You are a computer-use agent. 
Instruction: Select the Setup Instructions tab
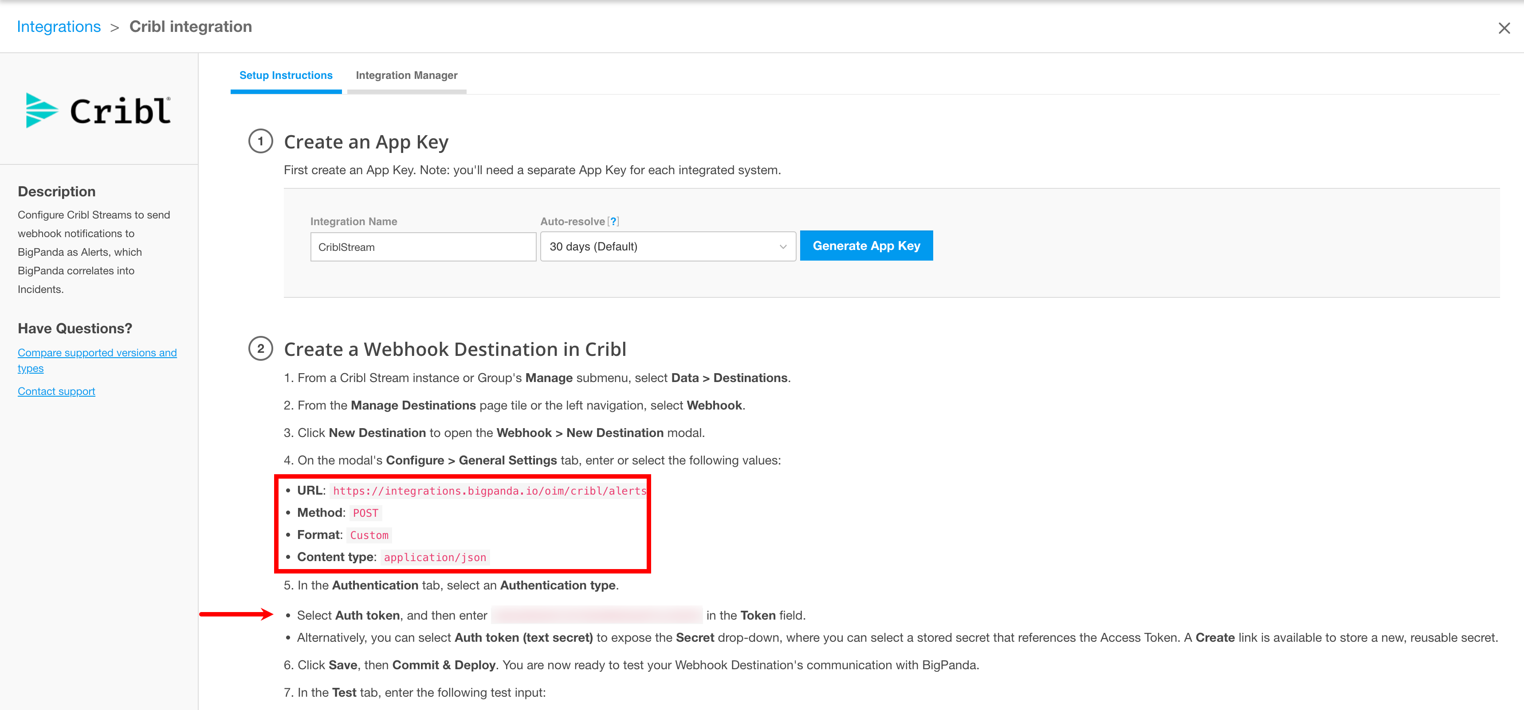tap(286, 75)
